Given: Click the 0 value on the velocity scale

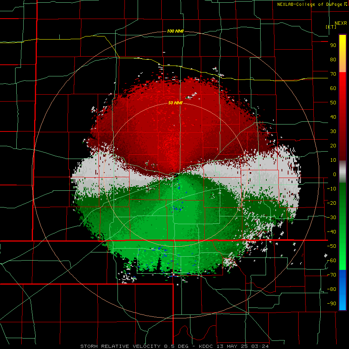Looking at the screenshot, I should [x=335, y=174].
